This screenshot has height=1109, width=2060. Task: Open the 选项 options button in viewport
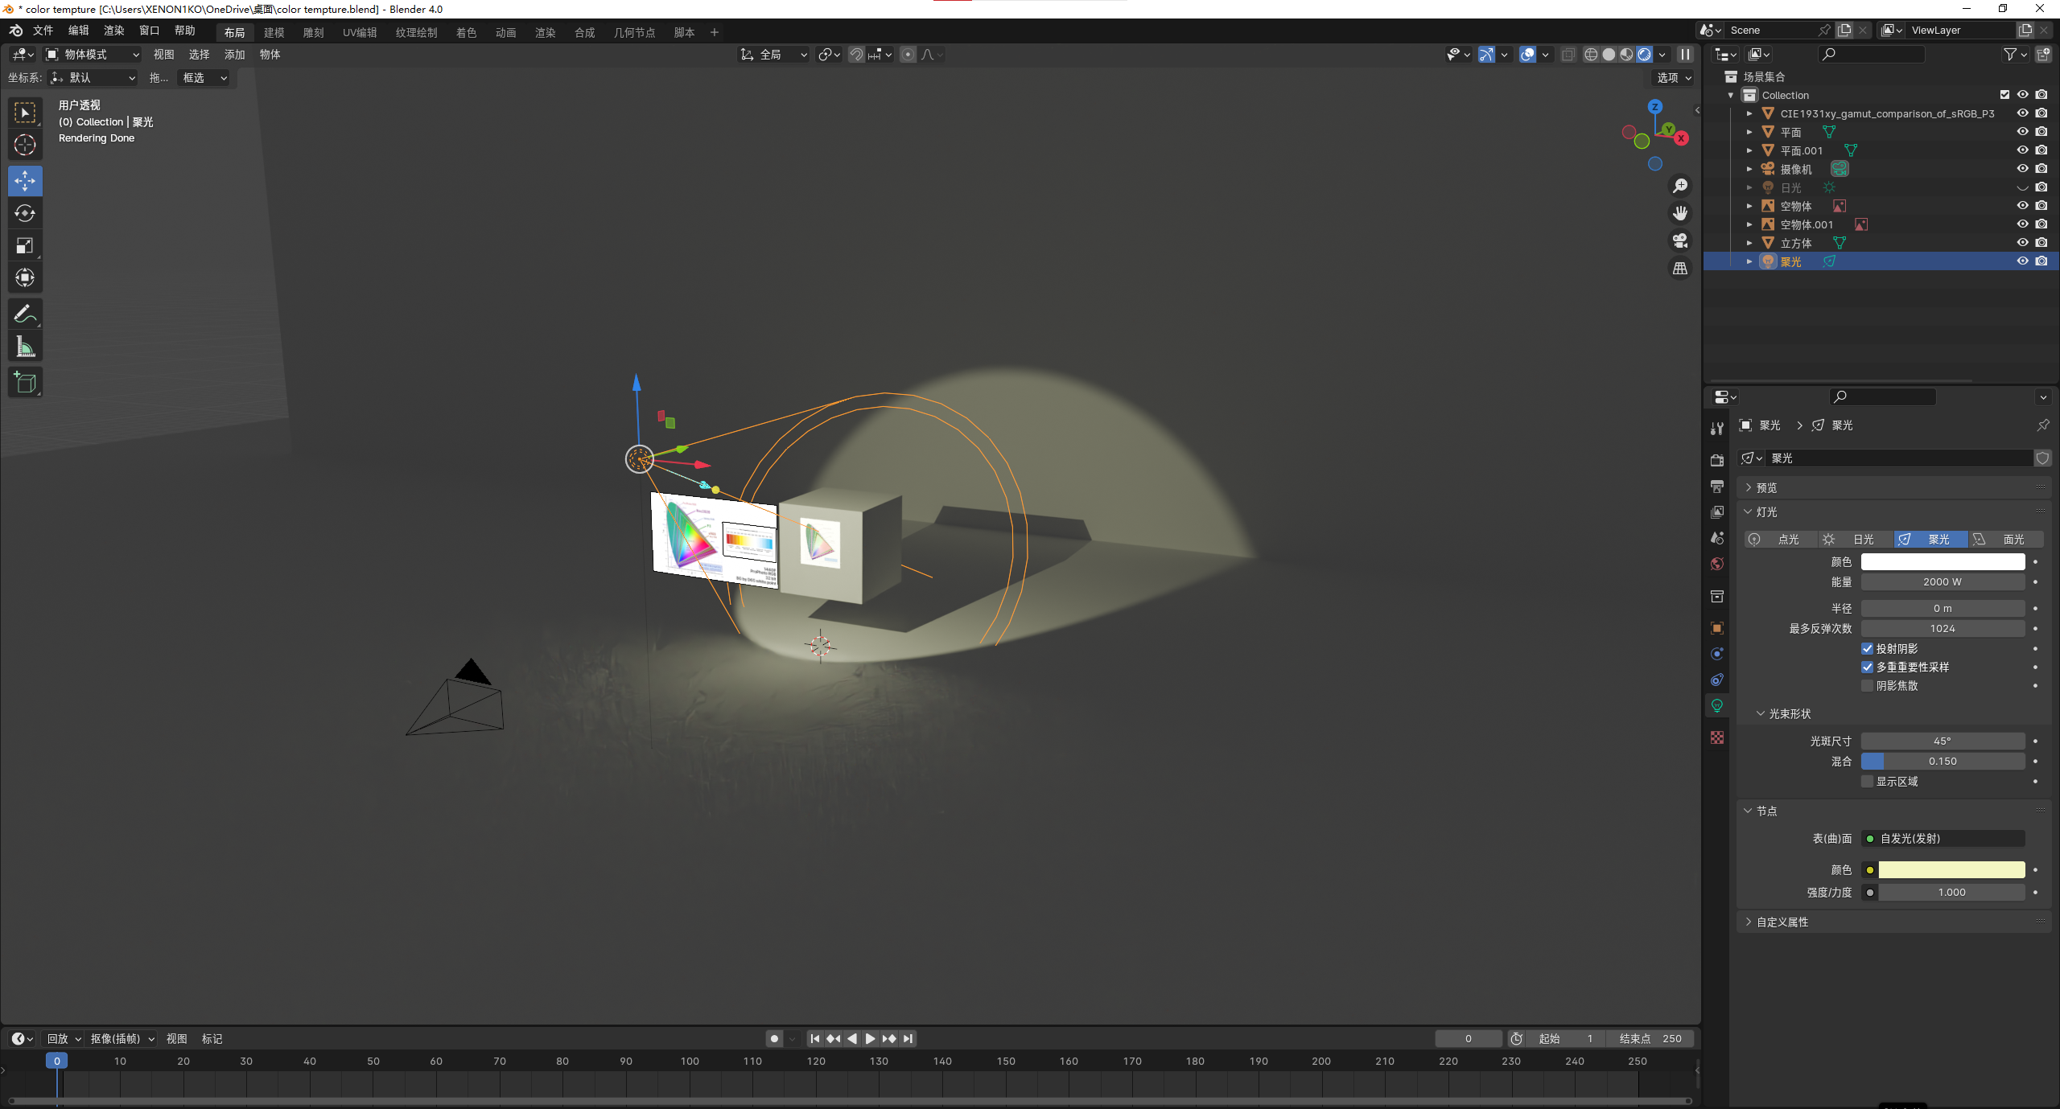click(1674, 78)
